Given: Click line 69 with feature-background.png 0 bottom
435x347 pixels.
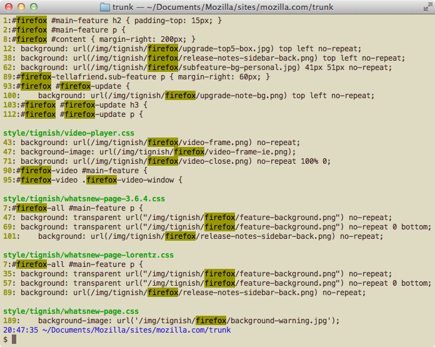Looking at the screenshot, I should [x=217, y=227].
